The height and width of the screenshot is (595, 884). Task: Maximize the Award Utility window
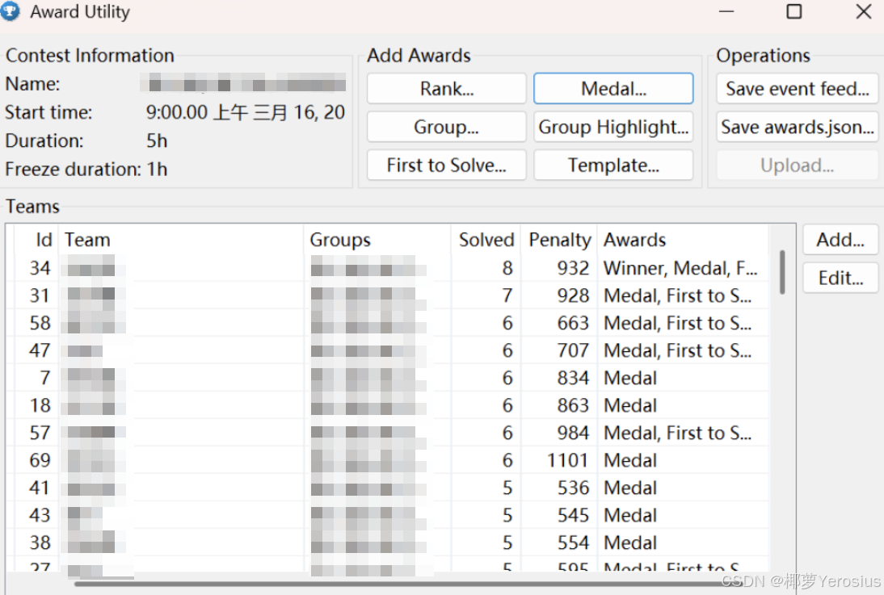pyautogui.click(x=793, y=11)
